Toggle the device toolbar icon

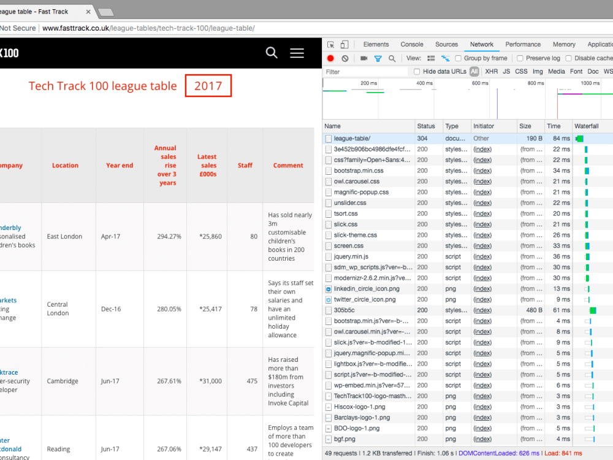[344, 45]
